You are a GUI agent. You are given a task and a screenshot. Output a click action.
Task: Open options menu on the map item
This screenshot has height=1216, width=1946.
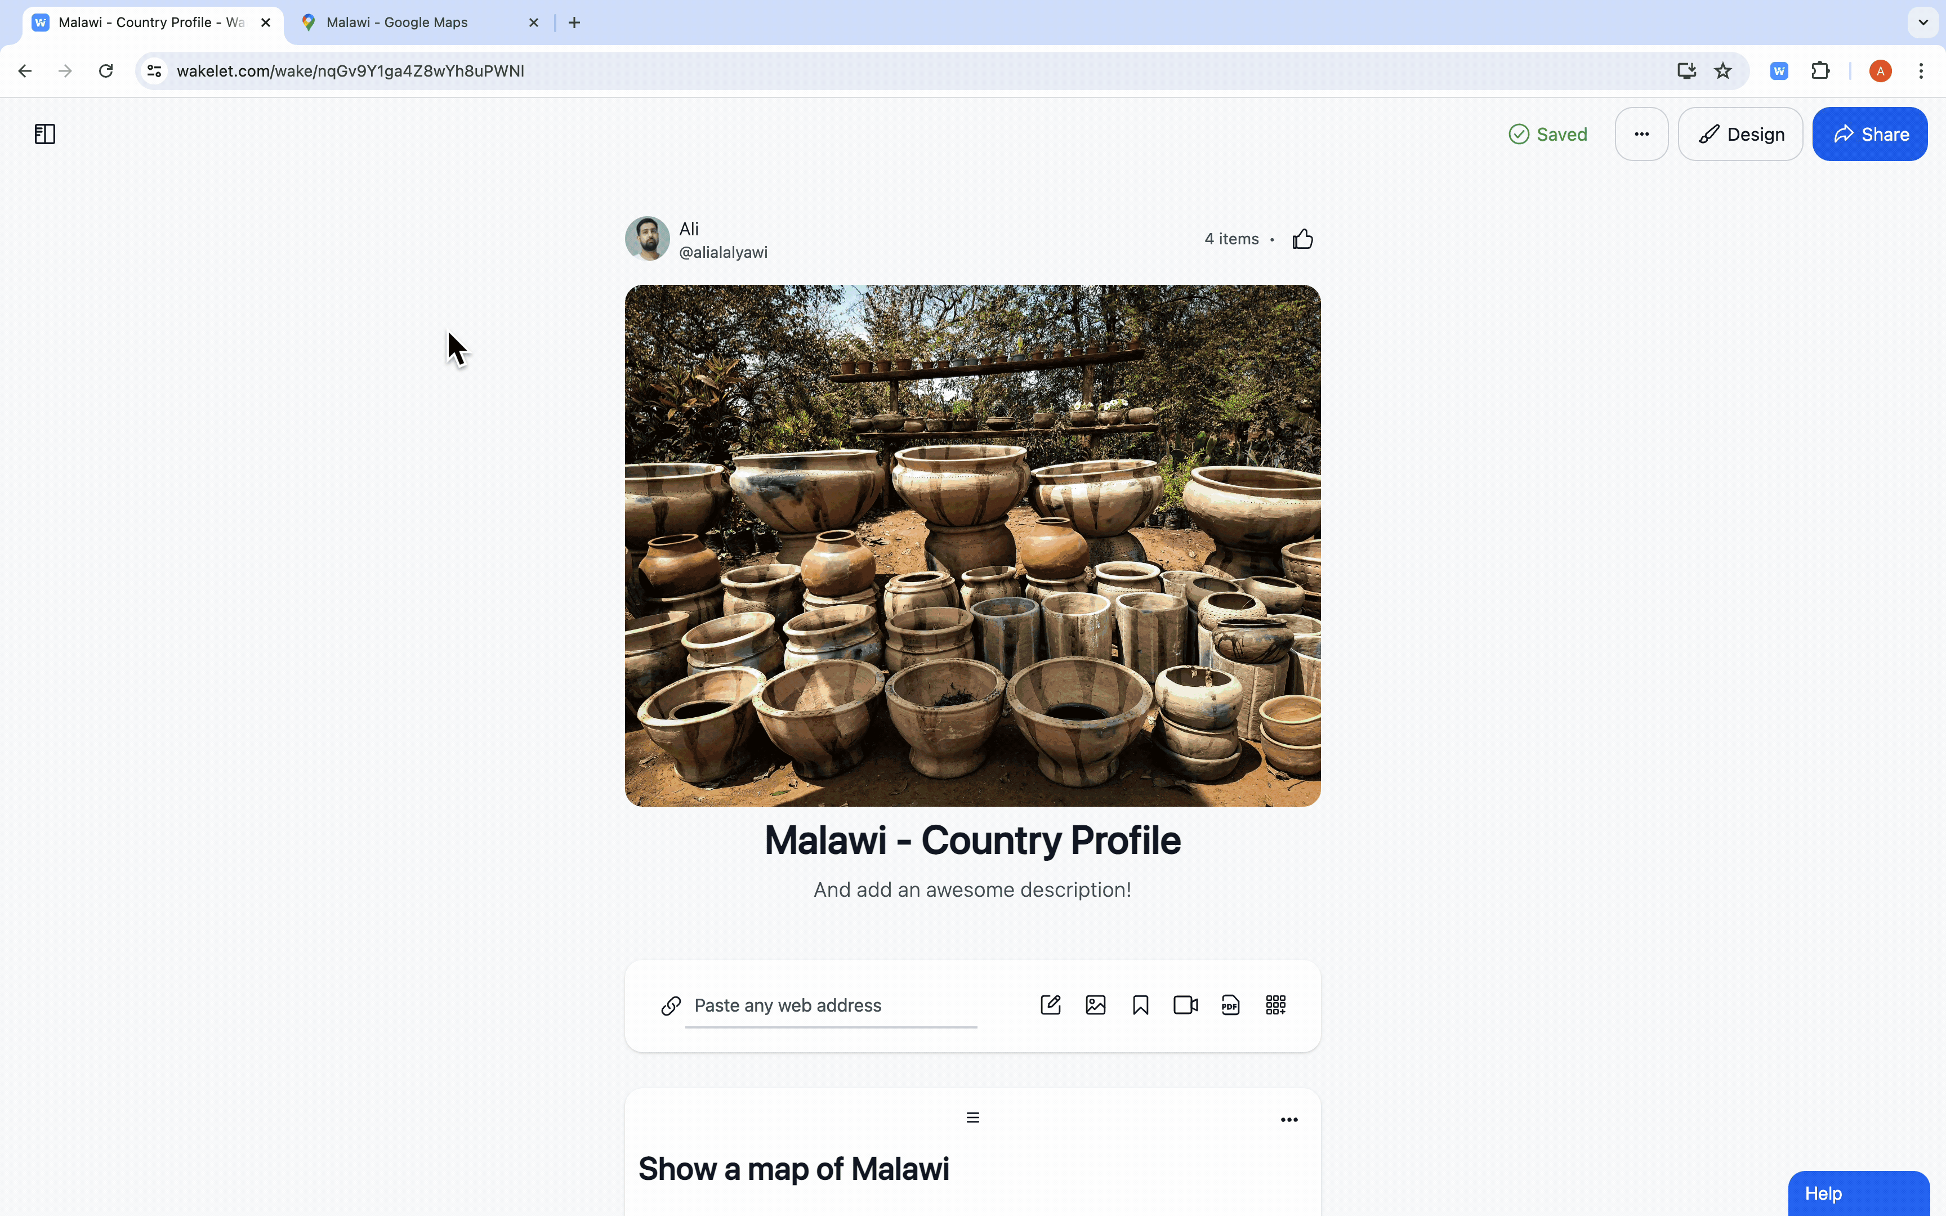1289,1120
